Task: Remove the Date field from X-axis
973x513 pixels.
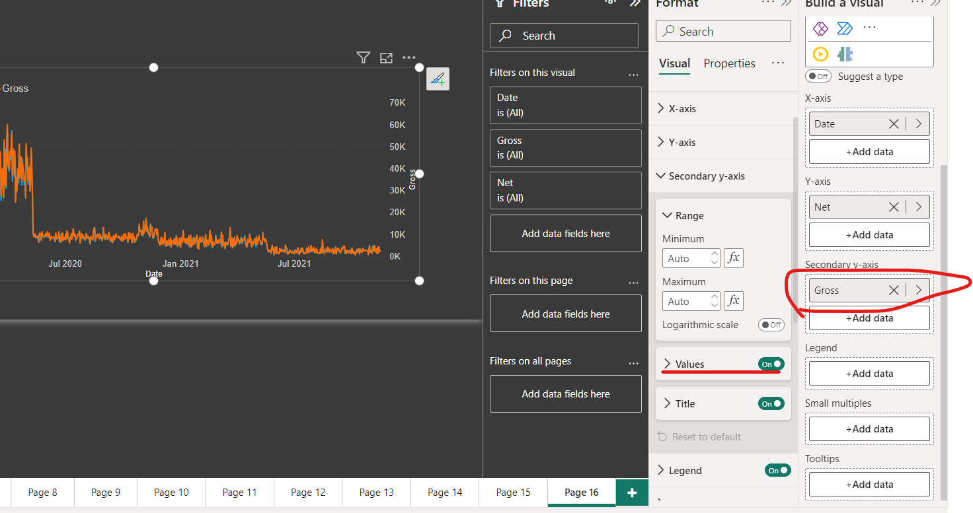Action: (894, 123)
